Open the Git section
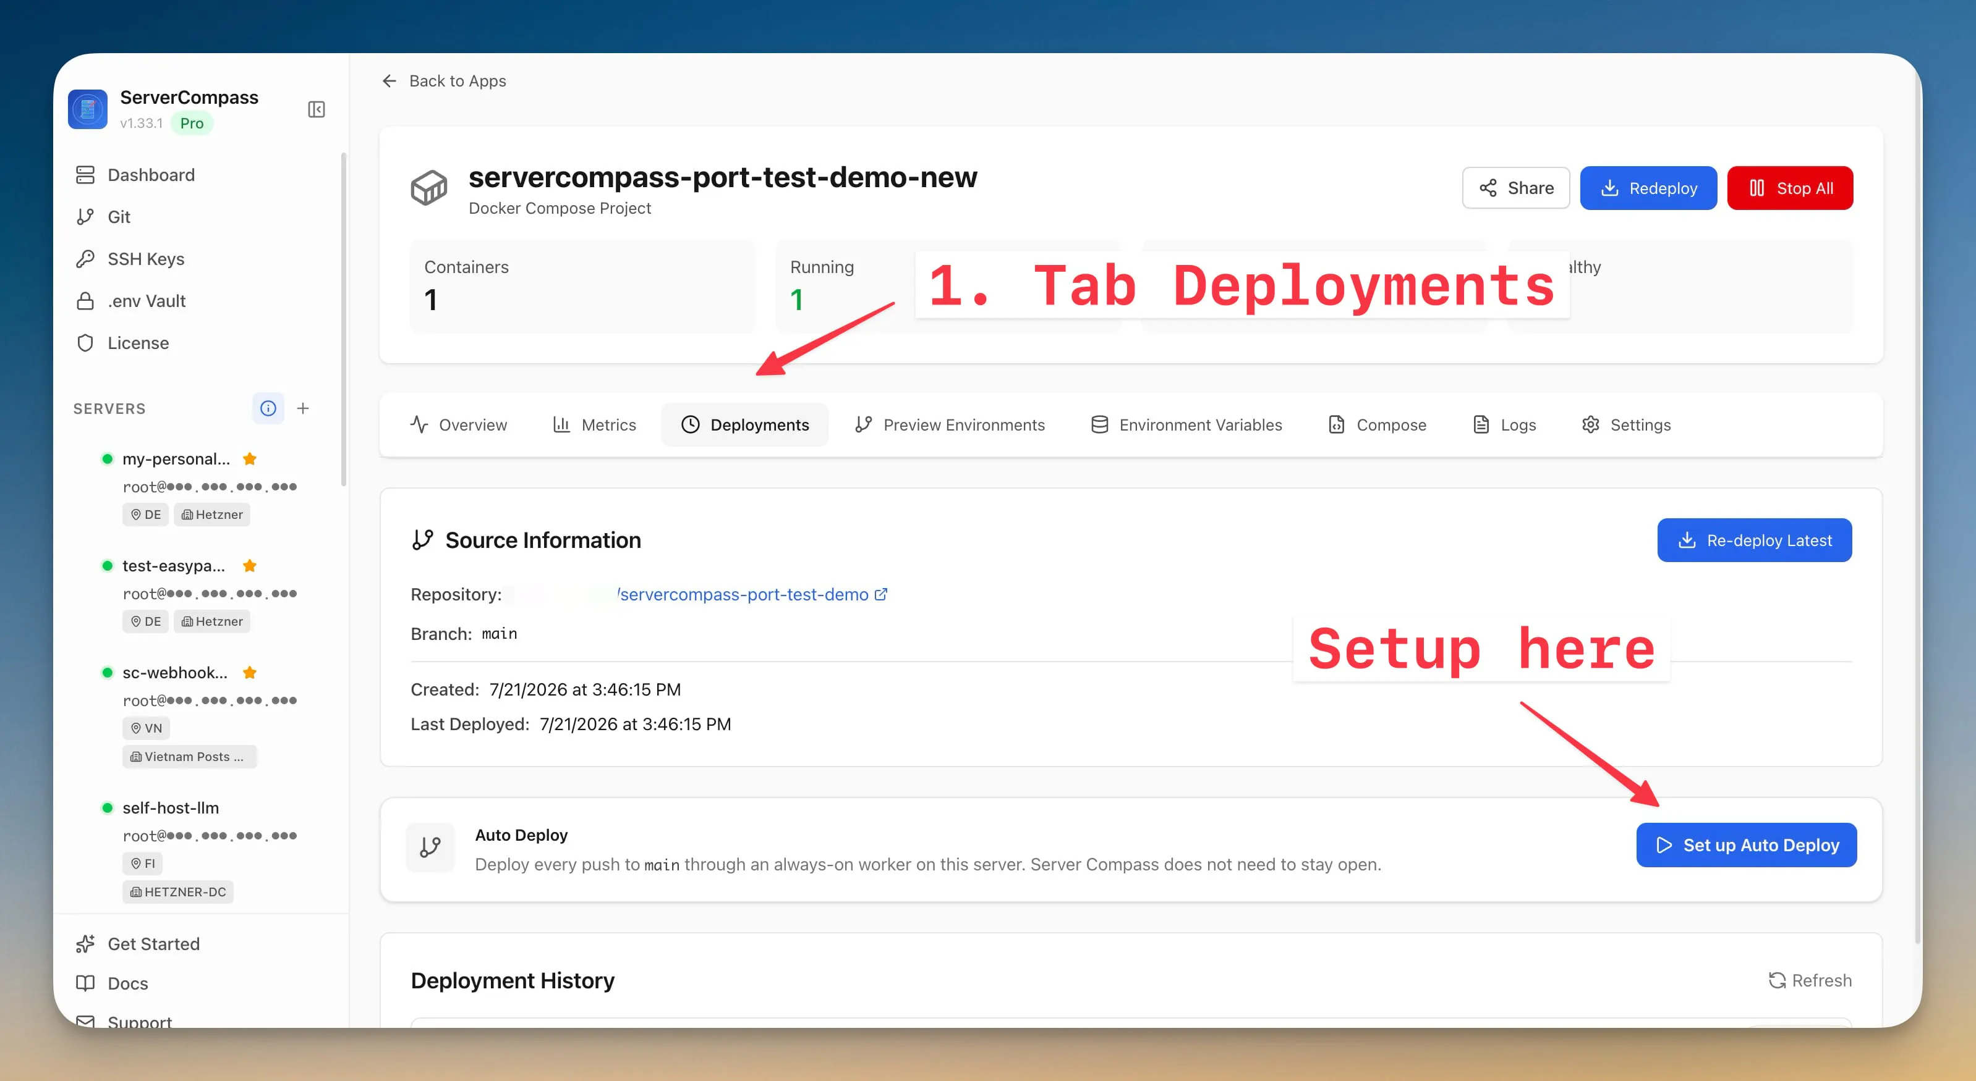Screen dimensions: 1976x1081 (119, 217)
